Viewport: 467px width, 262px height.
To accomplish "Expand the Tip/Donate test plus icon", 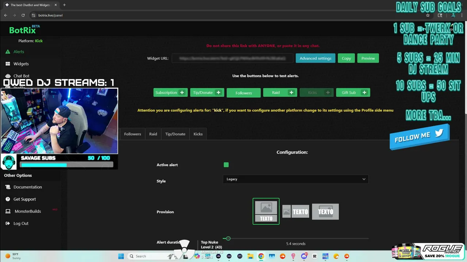I will pos(219,92).
